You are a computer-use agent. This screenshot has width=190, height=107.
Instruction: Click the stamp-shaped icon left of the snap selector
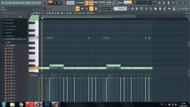pos(96,9)
